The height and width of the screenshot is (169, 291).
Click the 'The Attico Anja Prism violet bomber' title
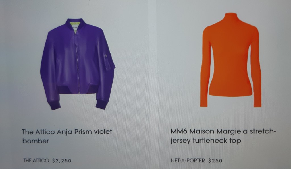67,136
